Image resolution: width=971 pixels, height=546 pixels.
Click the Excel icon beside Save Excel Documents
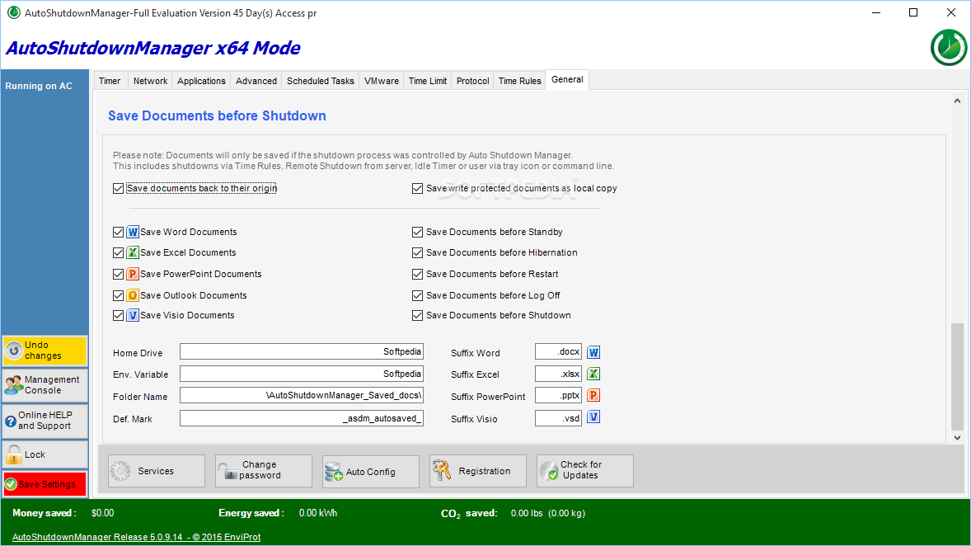133,253
